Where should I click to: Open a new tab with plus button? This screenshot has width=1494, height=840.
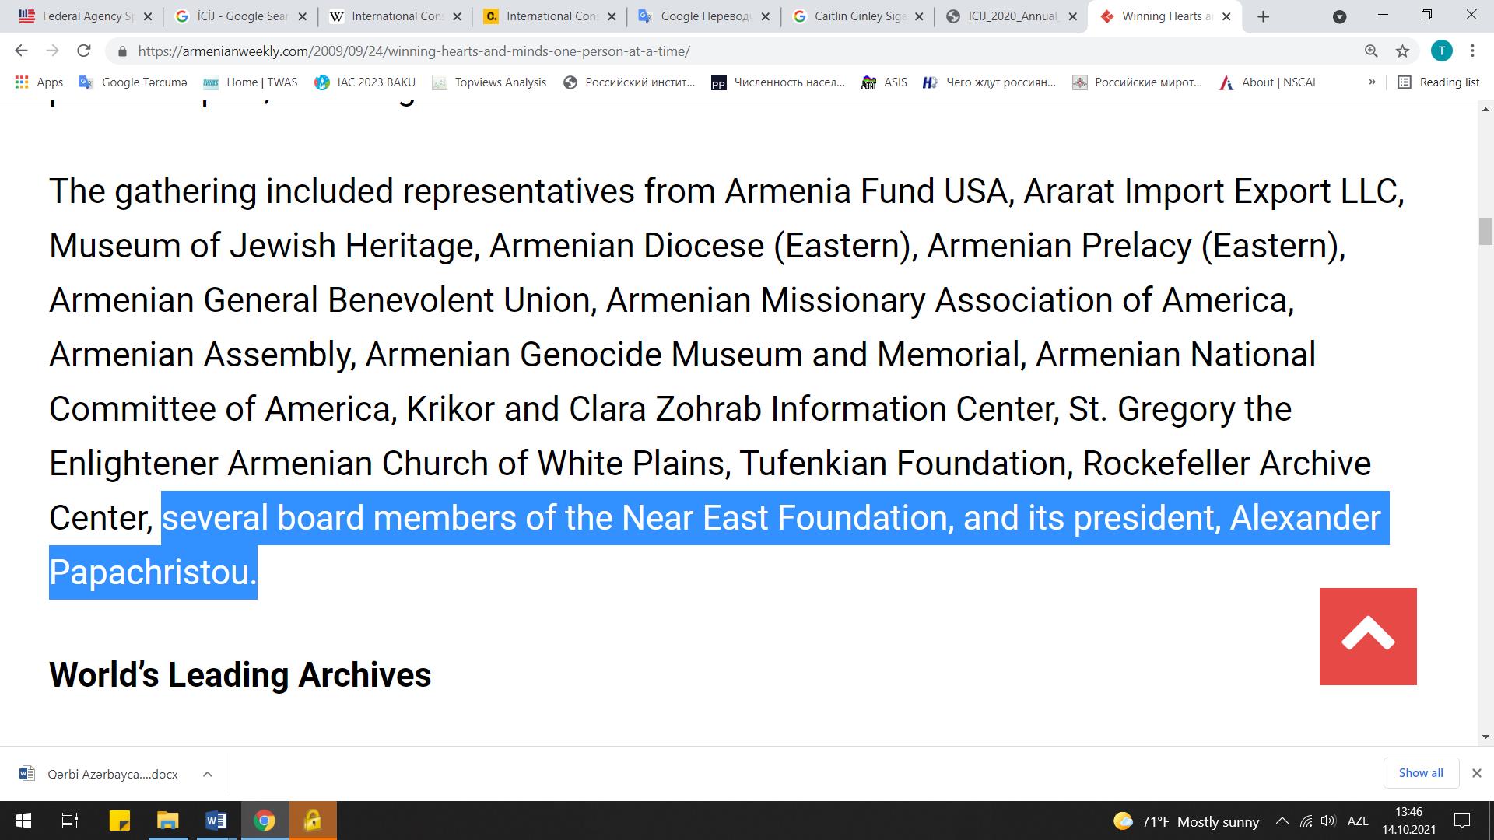point(1263,16)
